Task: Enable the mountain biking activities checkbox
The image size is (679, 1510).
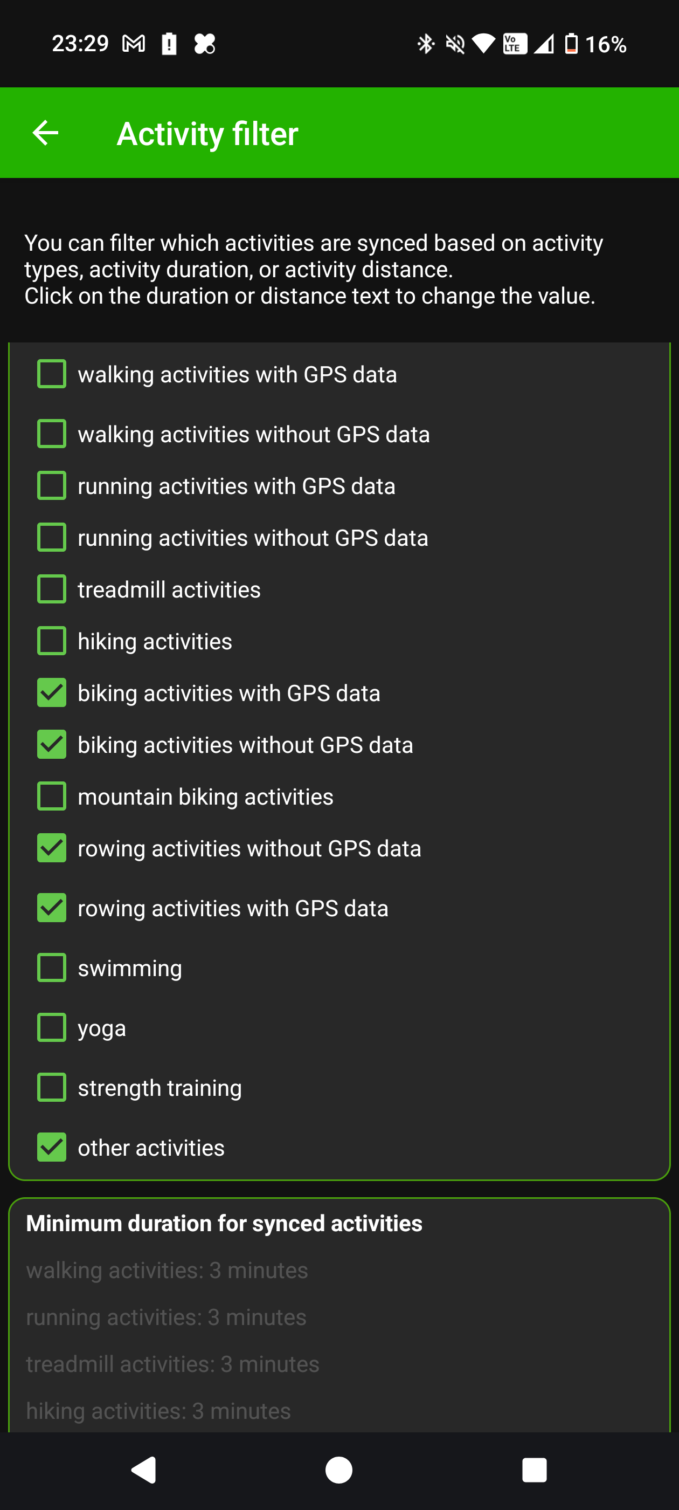Action: coord(52,797)
